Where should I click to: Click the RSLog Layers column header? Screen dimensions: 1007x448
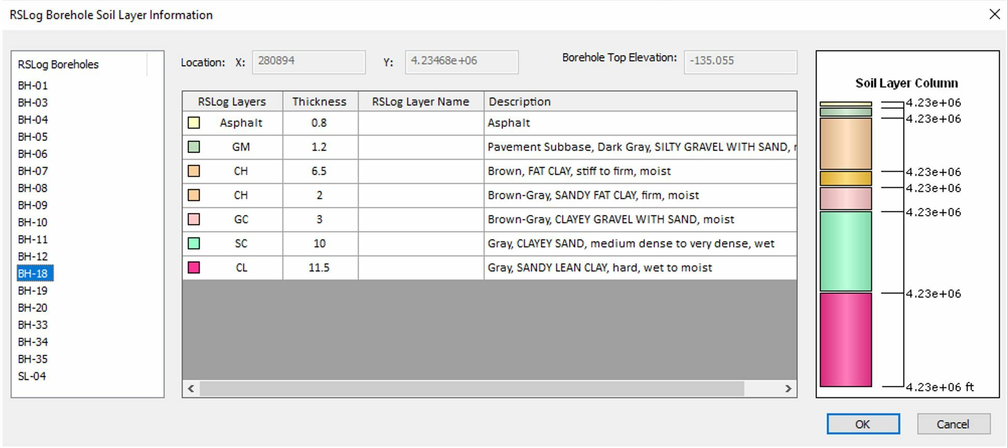coord(232,102)
